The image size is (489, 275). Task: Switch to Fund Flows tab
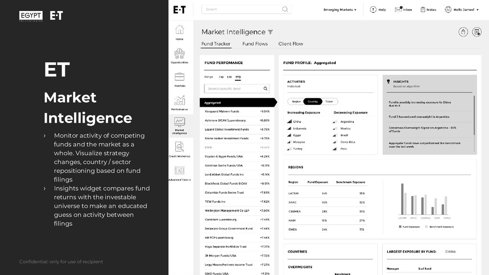255,44
